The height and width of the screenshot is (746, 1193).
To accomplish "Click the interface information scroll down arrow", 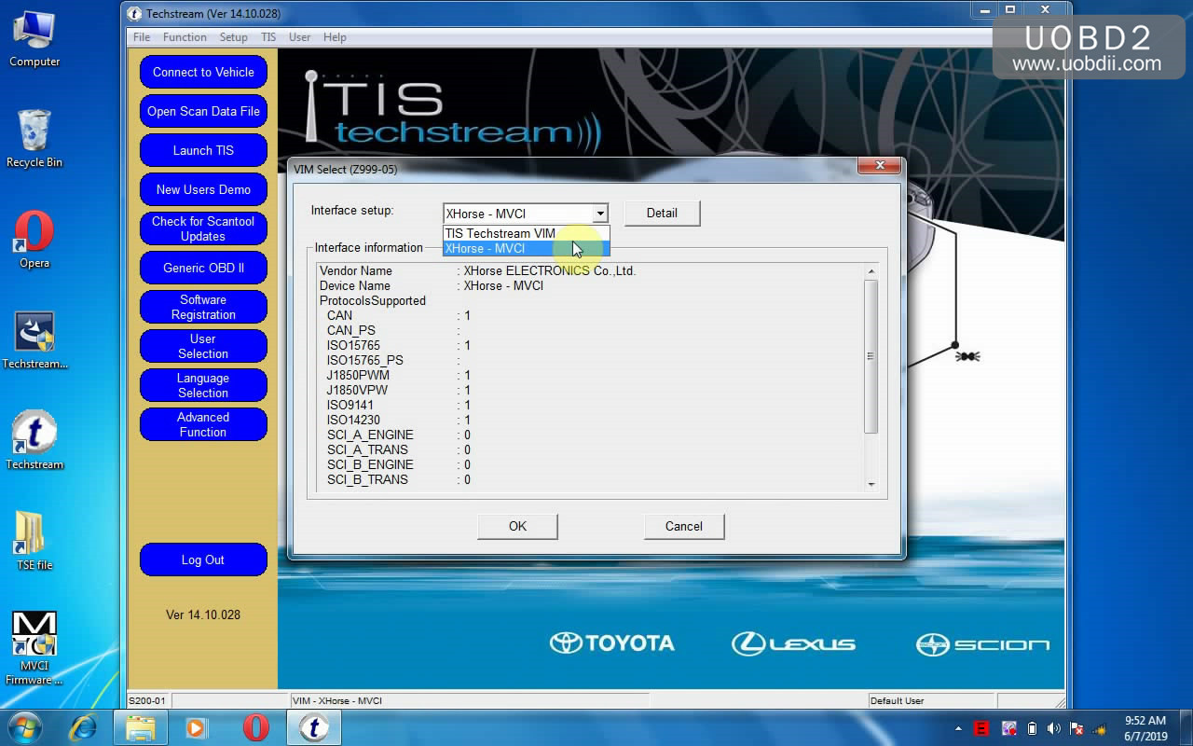I will click(x=871, y=483).
